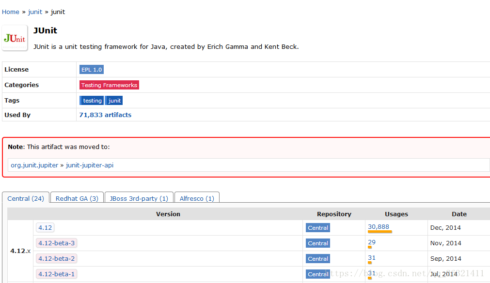Switch to Redhat GA (3) tab
Image resolution: width=490 pixels, height=283 pixels.
coord(77,198)
